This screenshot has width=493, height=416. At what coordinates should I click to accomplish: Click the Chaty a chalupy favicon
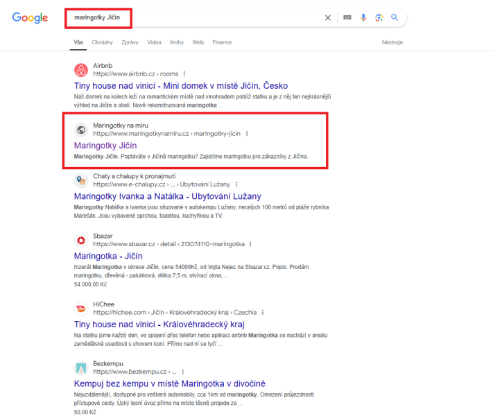coord(81,180)
